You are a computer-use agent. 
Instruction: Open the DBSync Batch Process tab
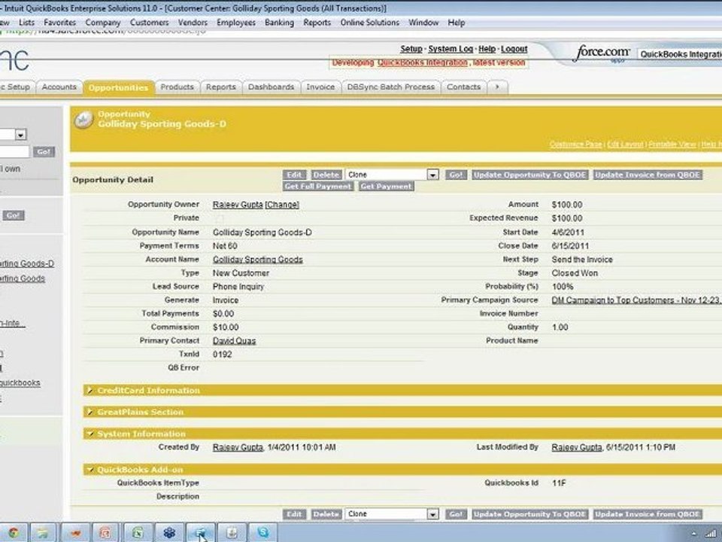point(391,87)
